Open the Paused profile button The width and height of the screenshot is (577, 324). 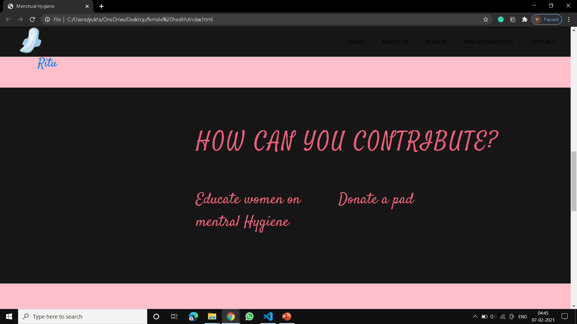pos(547,19)
